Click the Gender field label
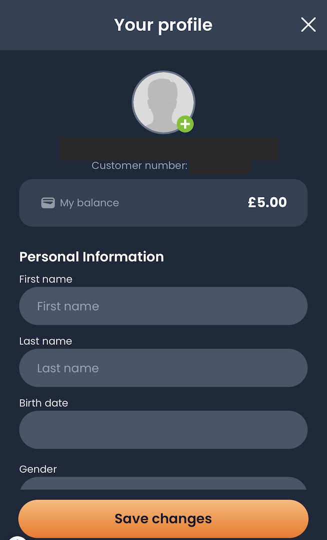 38,469
